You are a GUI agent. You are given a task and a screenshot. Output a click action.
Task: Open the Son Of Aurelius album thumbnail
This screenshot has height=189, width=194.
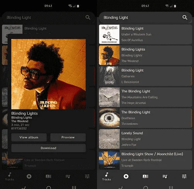pos(109,34)
